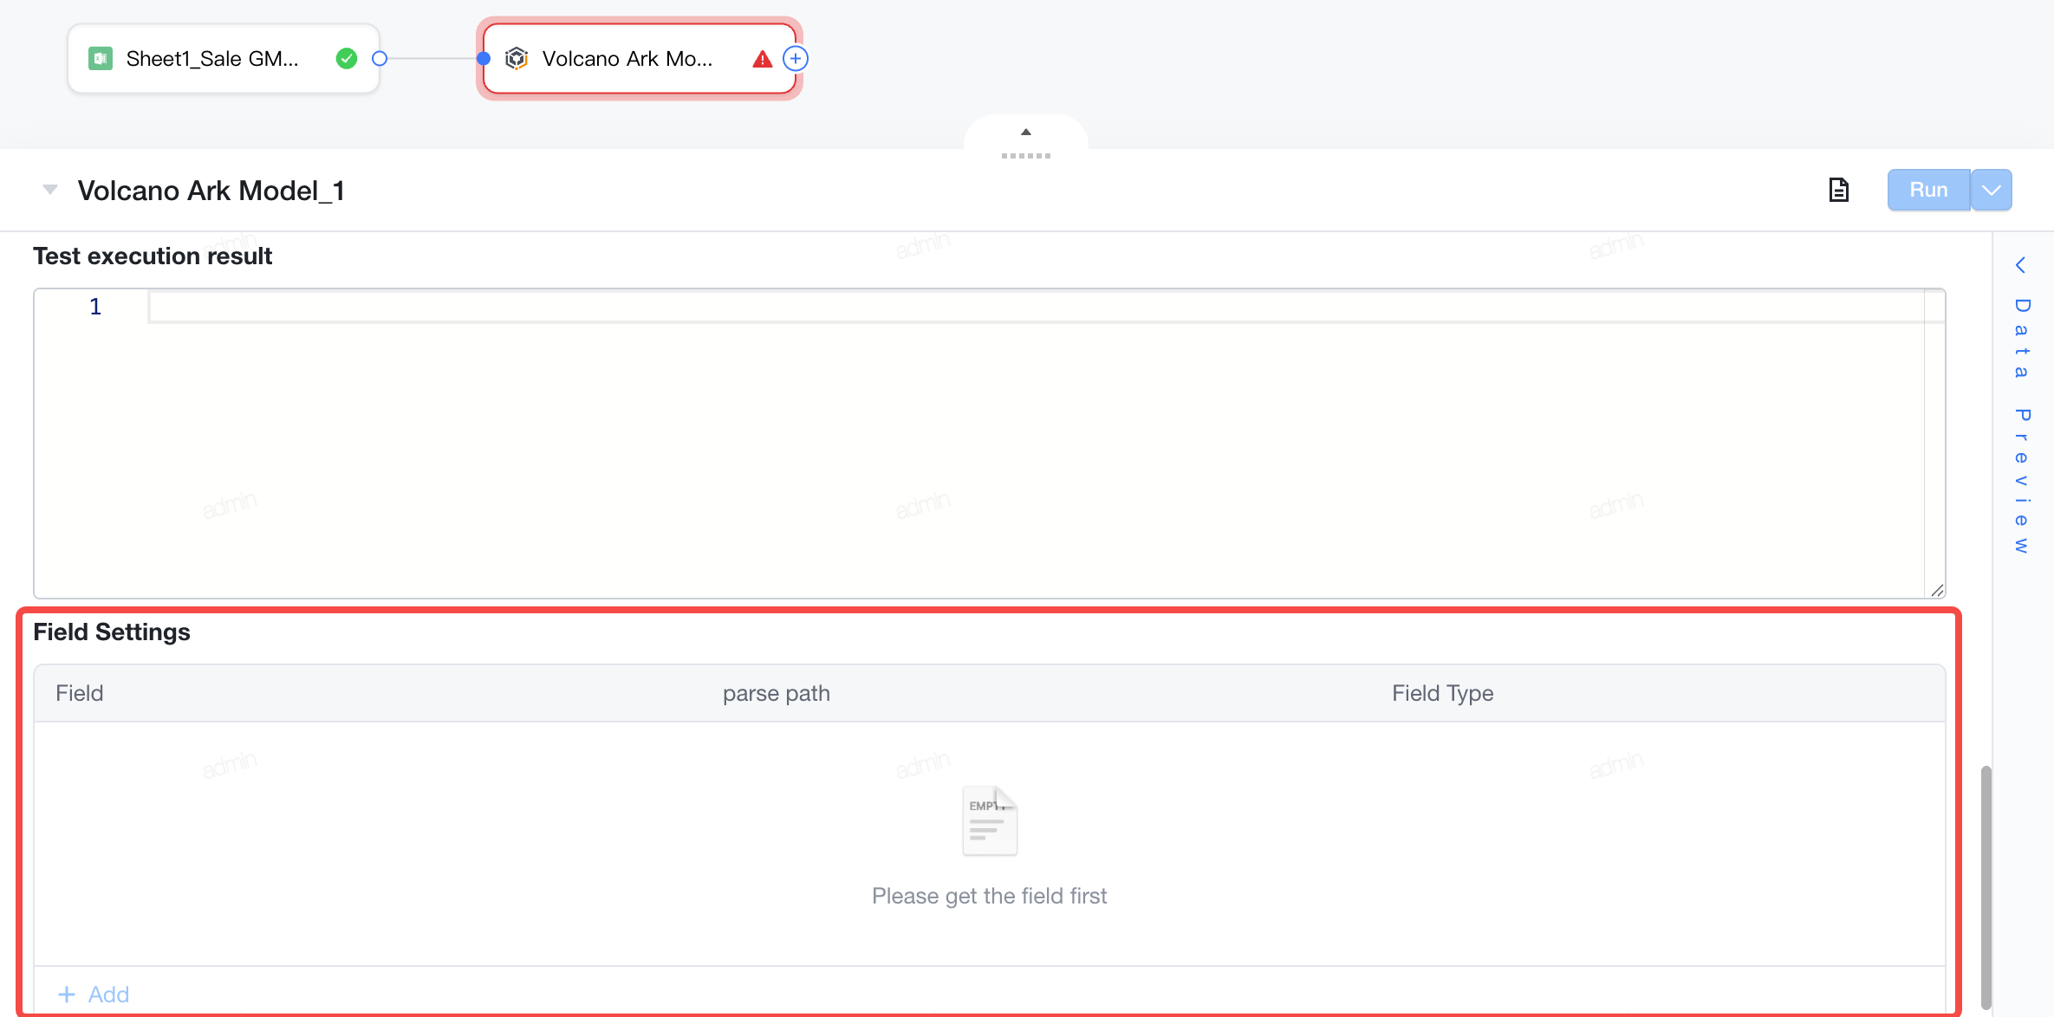Viewport: 2054px width, 1017px height.
Task: Click the green success checkmark on Sheet1 node
Action: [347, 59]
